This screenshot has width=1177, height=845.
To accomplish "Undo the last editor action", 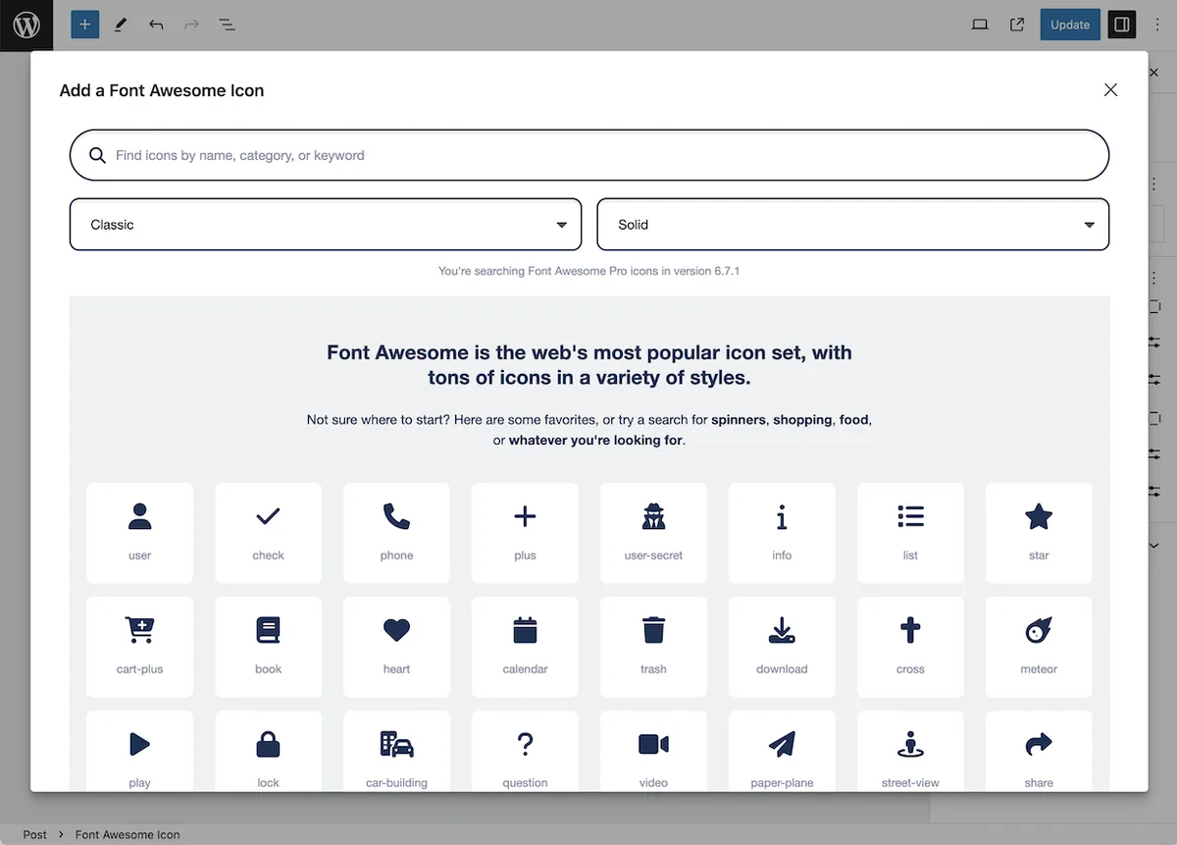I will click(x=156, y=25).
